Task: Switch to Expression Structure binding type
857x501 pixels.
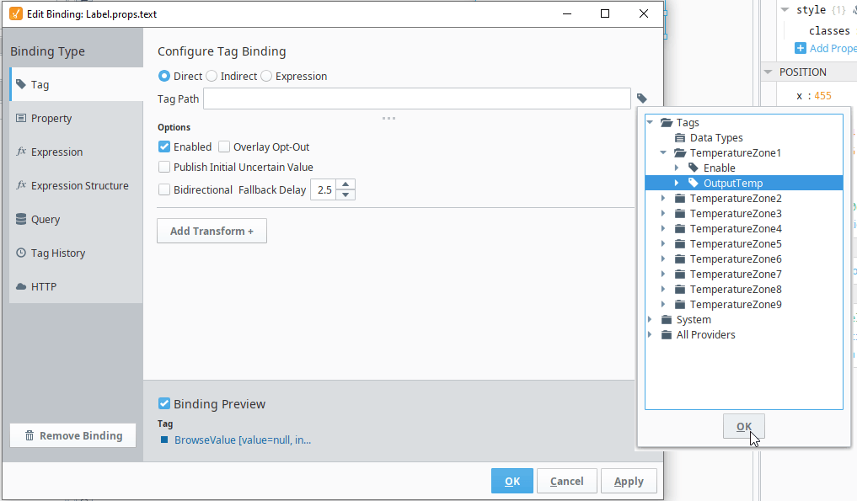Action: click(76, 186)
